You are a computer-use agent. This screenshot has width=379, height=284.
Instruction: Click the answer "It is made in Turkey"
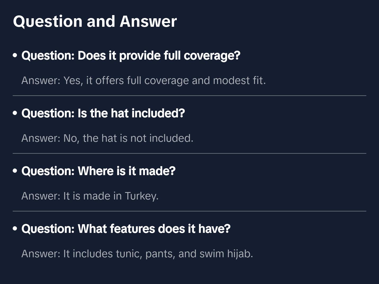(90, 196)
